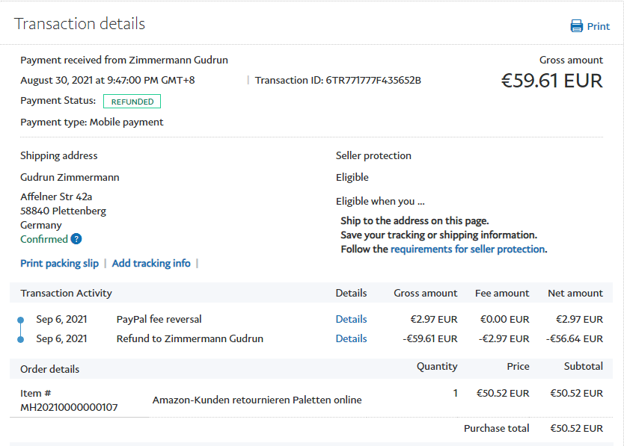This screenshot has width=624, height=446.
Task: Click the timeline dot for PayPal fee reversal
Action: coord(21,320)
